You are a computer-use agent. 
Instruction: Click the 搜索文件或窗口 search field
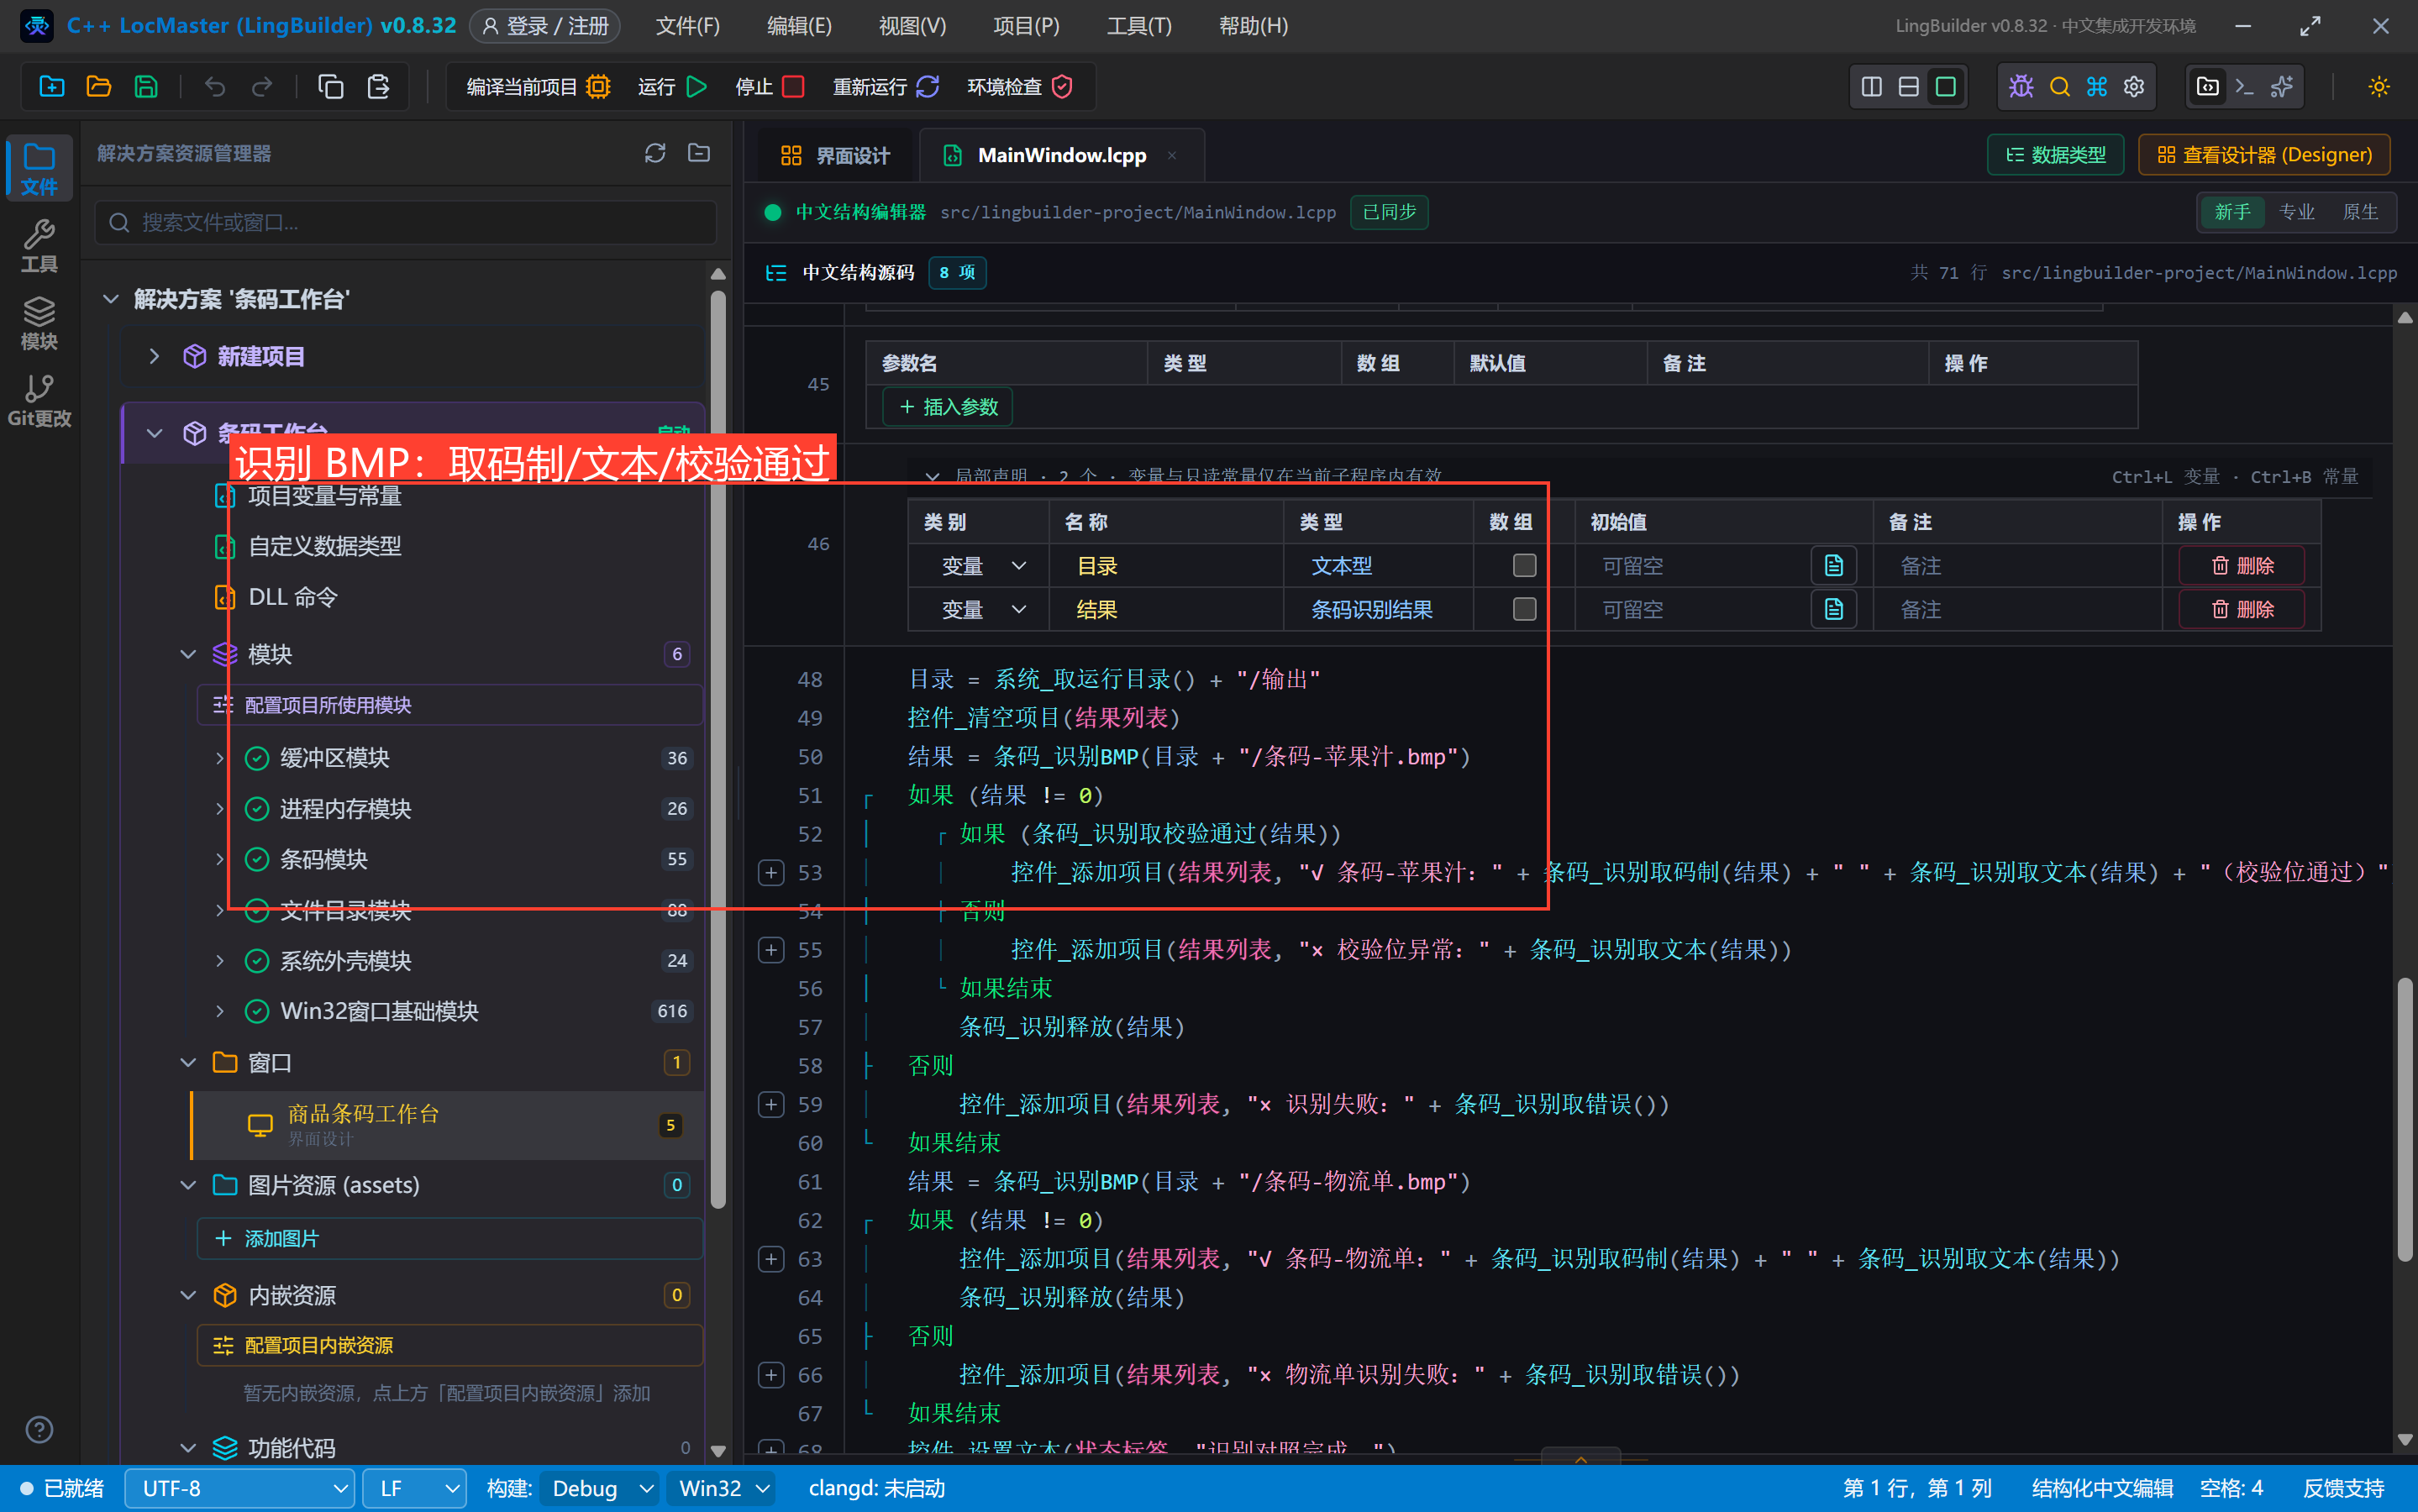click(406, 222)
